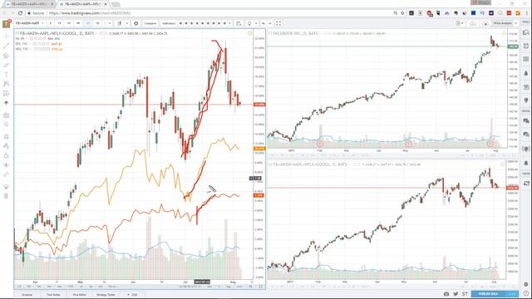
Task: Open the hotlists flame icon in right sidebar
Action: point(526,73)
